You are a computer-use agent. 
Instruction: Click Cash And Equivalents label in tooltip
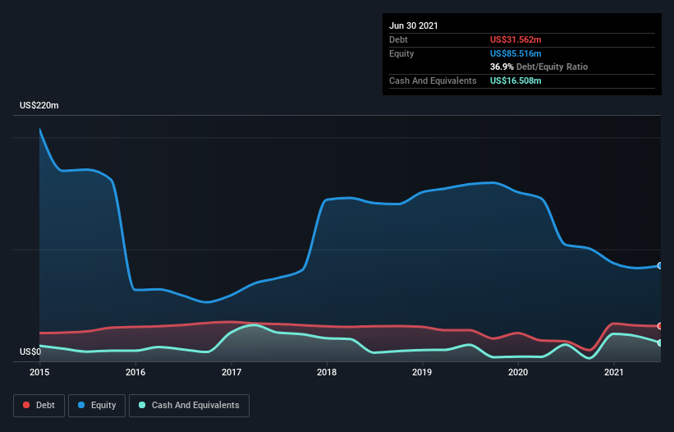coord(433,80)
